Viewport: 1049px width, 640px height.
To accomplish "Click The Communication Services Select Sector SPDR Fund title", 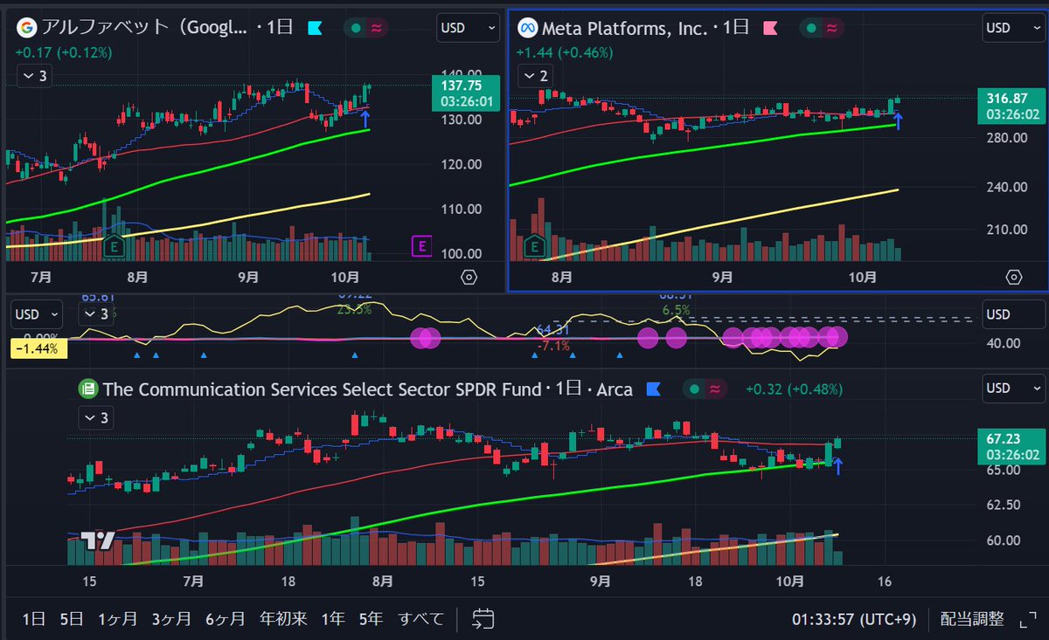I will pyautogui.click(x=322, y=389).
